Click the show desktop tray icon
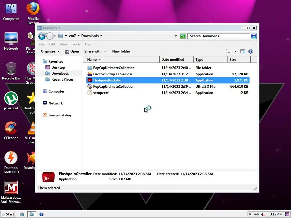This screenshot has height=218, width=291. coord(288,215)
